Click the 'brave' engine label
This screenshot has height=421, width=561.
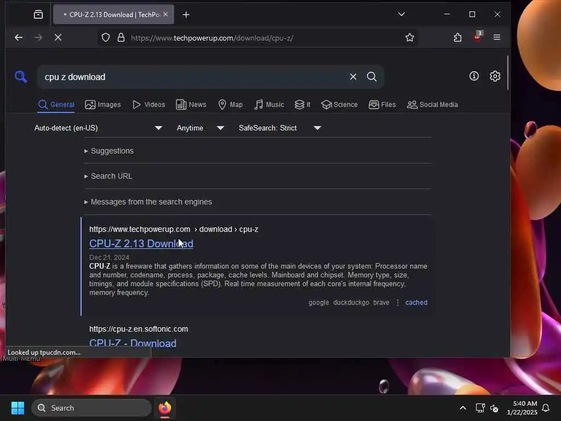coord(381,303)
